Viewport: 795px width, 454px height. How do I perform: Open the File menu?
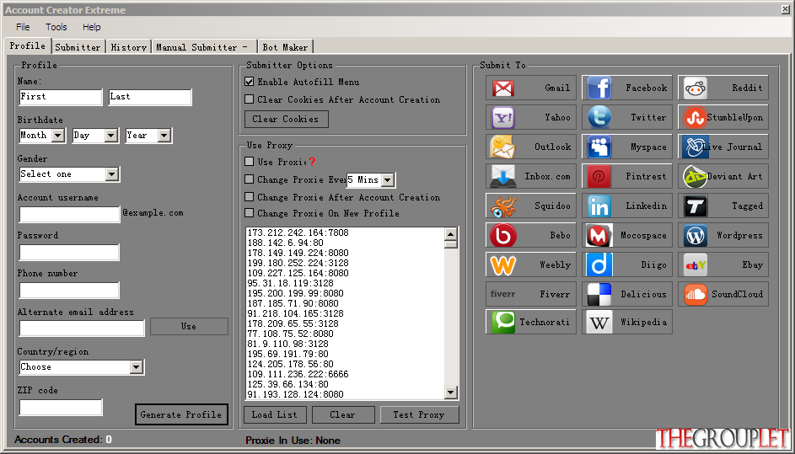tap(23, 27)
